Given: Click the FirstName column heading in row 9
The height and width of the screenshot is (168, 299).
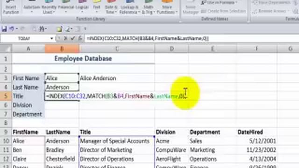Looking at the screenshot, I should pyautogui.click(x=28, y=132).
